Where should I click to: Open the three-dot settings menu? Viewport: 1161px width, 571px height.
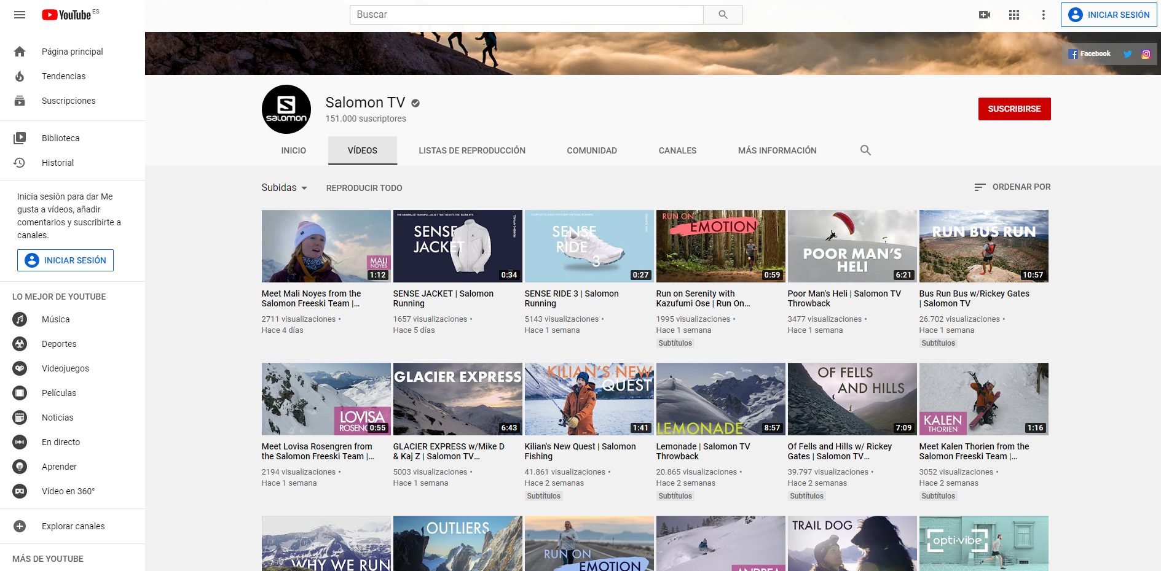(1043, 15)
